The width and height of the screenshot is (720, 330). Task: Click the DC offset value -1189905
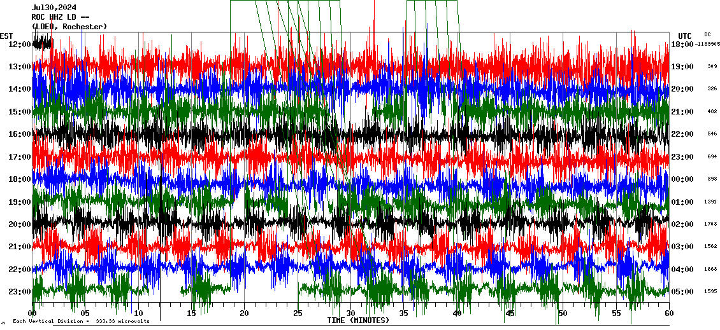708,45
